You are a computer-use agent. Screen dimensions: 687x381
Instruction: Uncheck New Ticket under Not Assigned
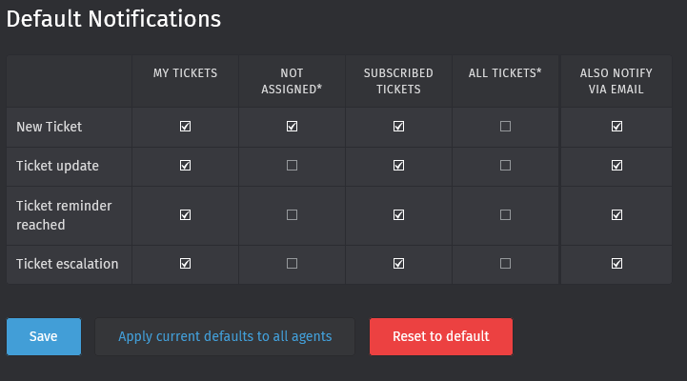pos(292,126)
